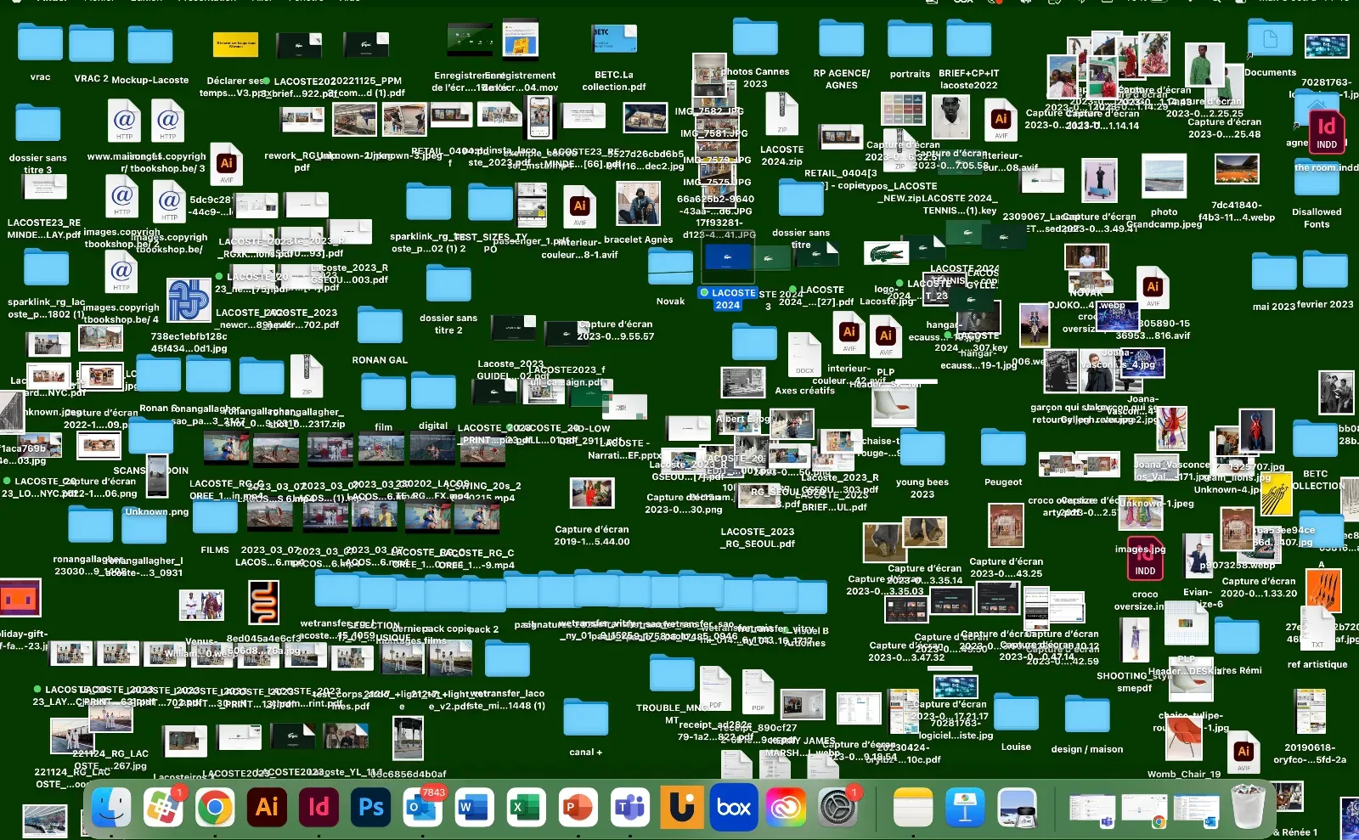1359x840 pixels.
Task: Click the "Photos Cannes 2023" folder
Action: [755, 38]
